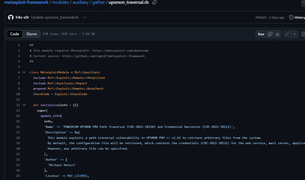Select line number 12
305x180 pixels.
click(18, 105)
